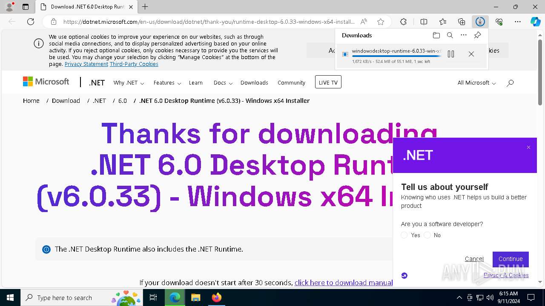Click Download in the breadcrumb

66,101
